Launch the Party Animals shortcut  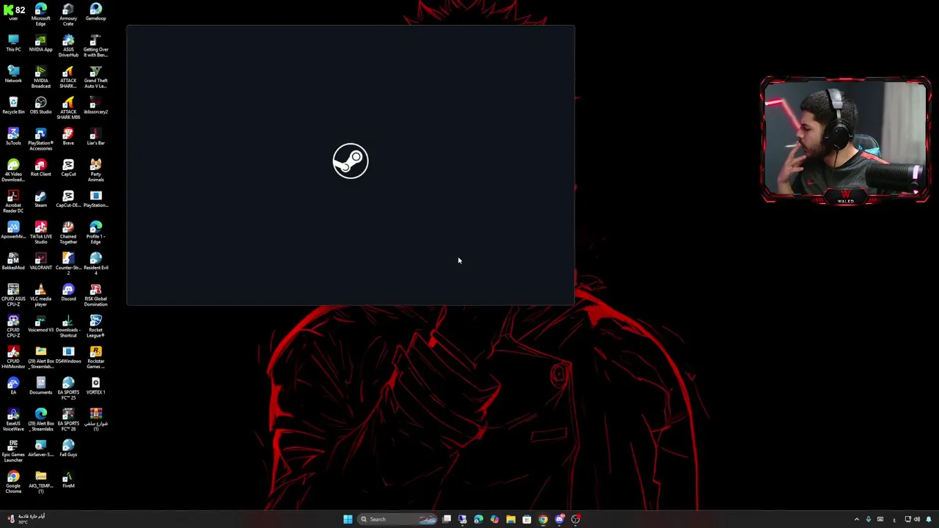pos(95,171)
